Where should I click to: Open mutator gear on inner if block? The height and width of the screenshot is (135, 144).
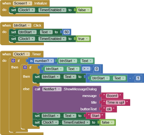point(25,67)
